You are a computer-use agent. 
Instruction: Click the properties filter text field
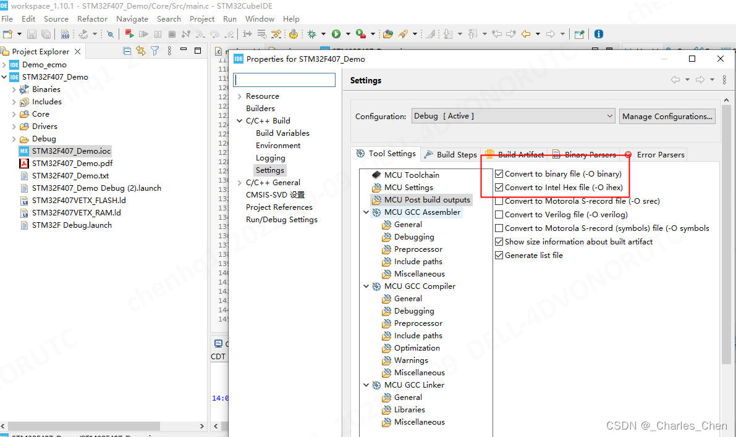[284, 80]
